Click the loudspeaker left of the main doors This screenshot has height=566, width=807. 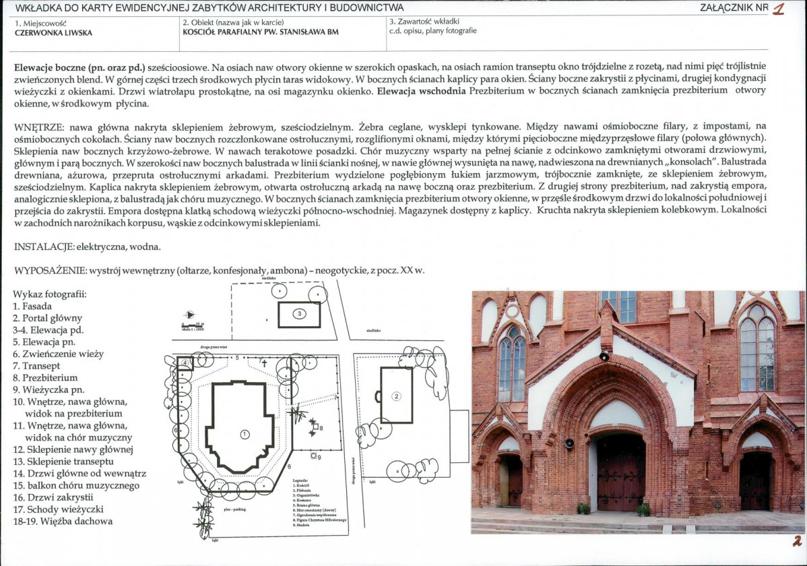click(569, 443)
